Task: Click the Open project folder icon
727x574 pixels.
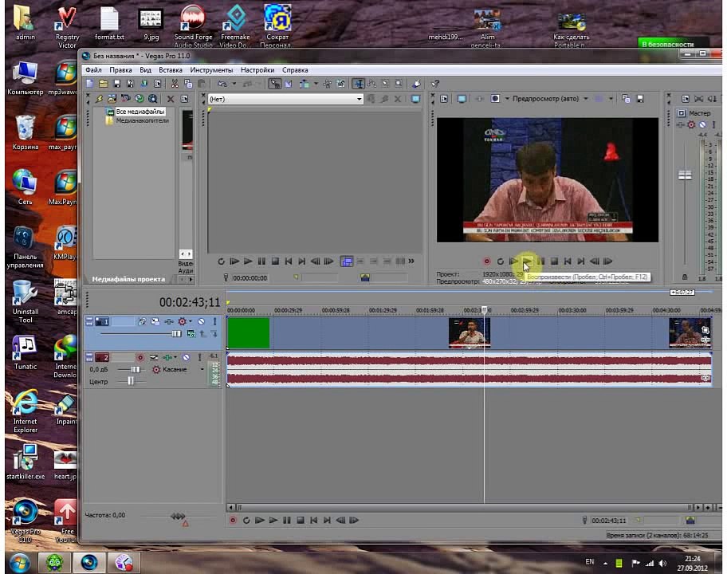Action: coord(104,84)
